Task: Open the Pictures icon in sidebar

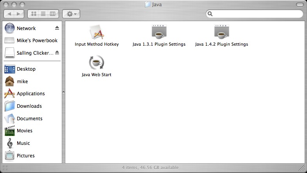Action: tap(10, 155)
